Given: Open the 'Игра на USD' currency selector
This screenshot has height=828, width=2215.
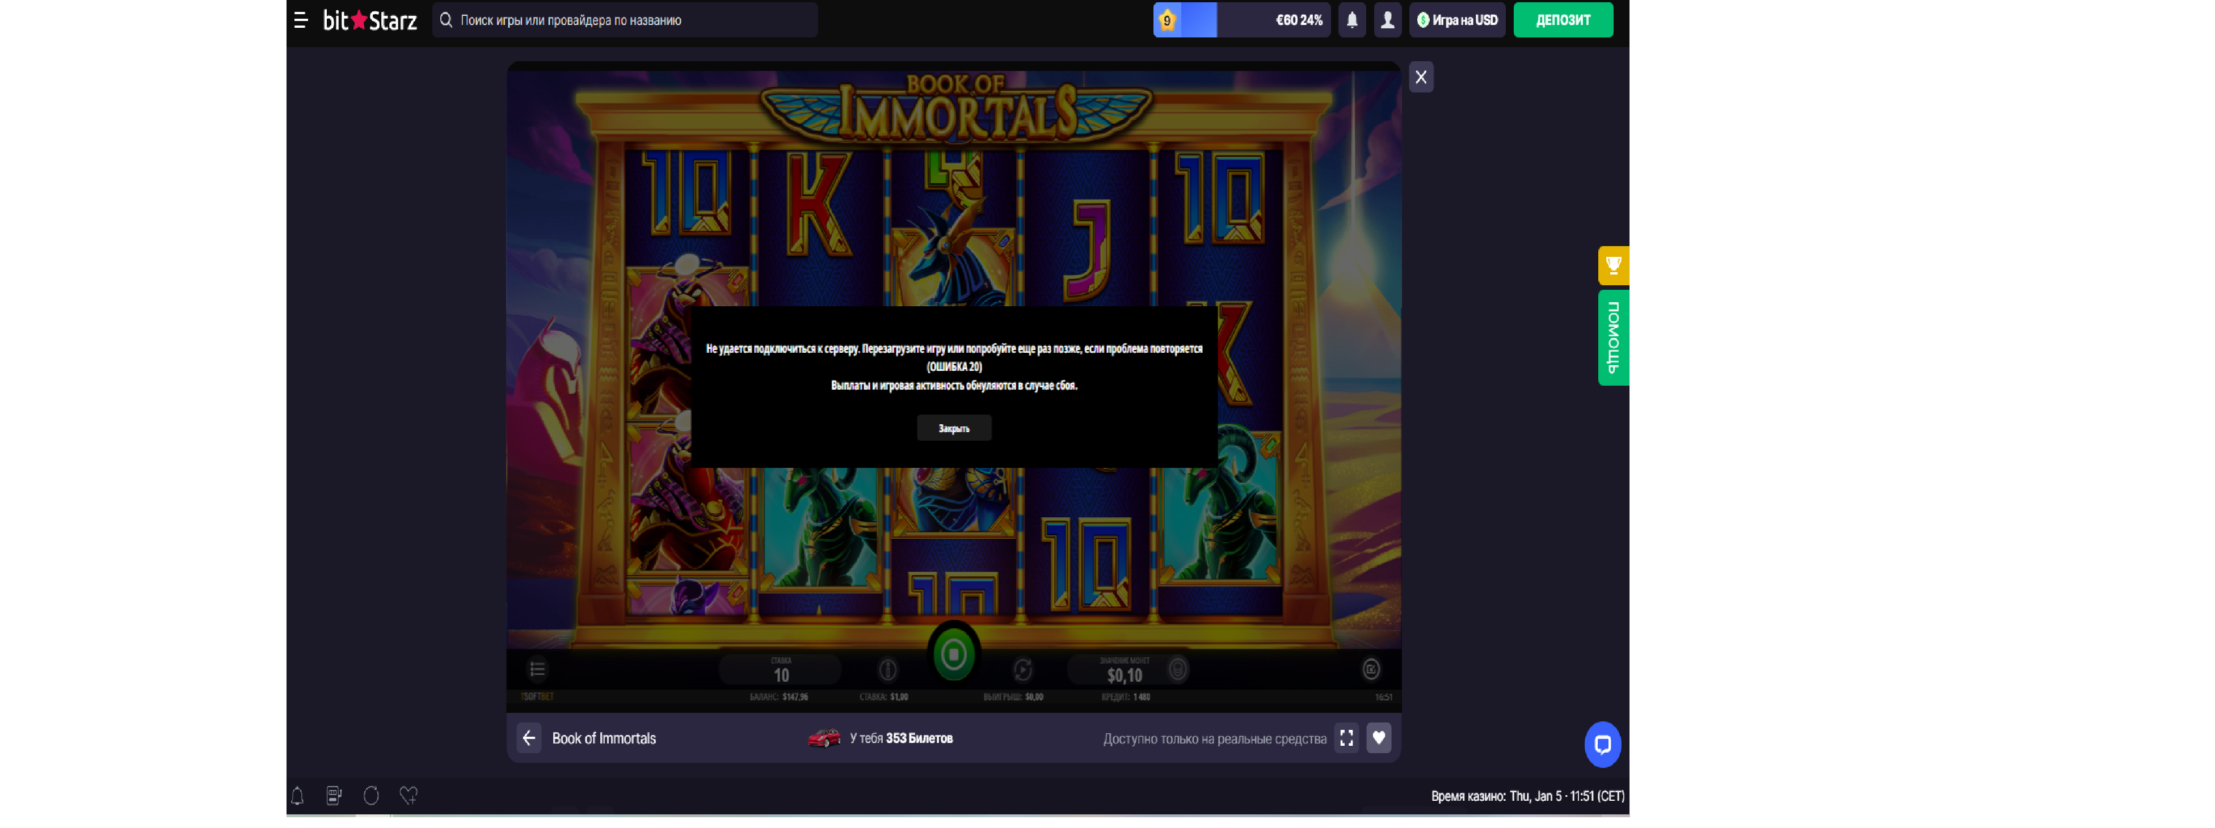Looking at the screenshot, I should tap(1456, 20).
